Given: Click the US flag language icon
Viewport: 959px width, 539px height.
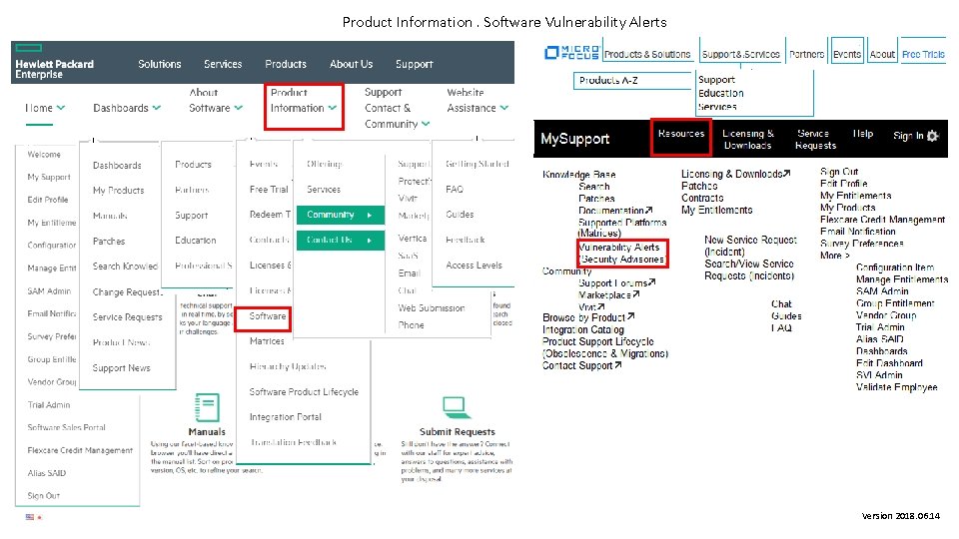Looking at the screenshot, I should pos(29,517).
